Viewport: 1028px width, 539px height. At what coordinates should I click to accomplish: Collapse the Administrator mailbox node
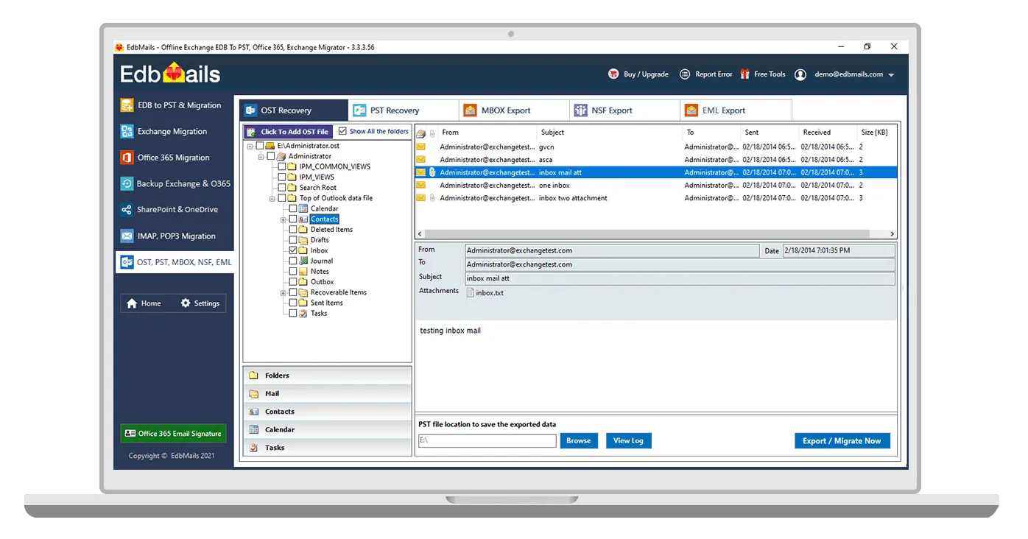[261, 156]
